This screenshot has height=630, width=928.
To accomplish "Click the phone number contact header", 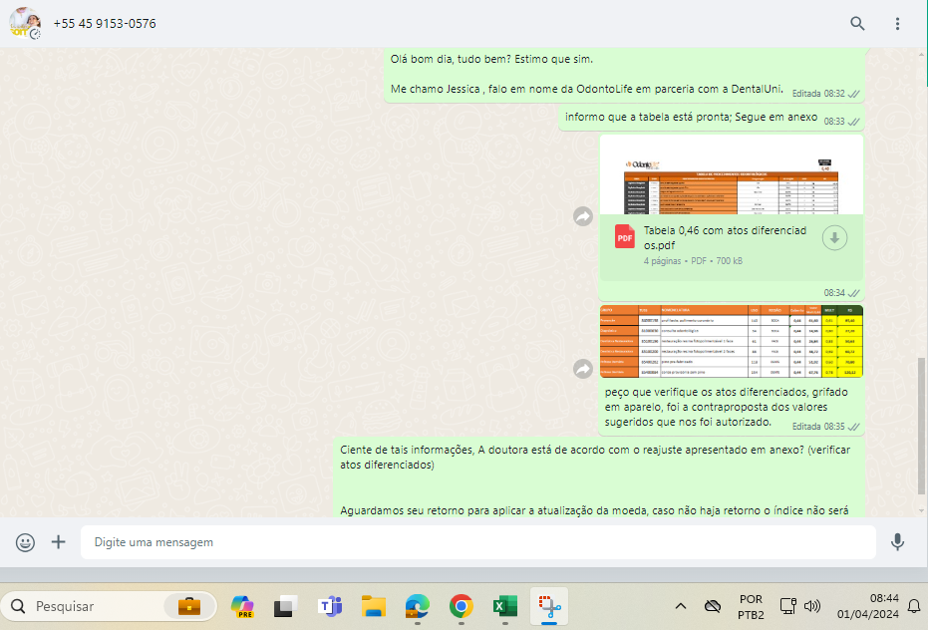I will tap(105, 23).
